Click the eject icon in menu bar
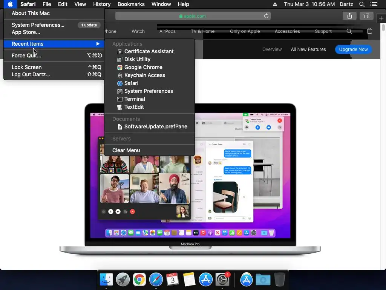 (x=275, y=4)
